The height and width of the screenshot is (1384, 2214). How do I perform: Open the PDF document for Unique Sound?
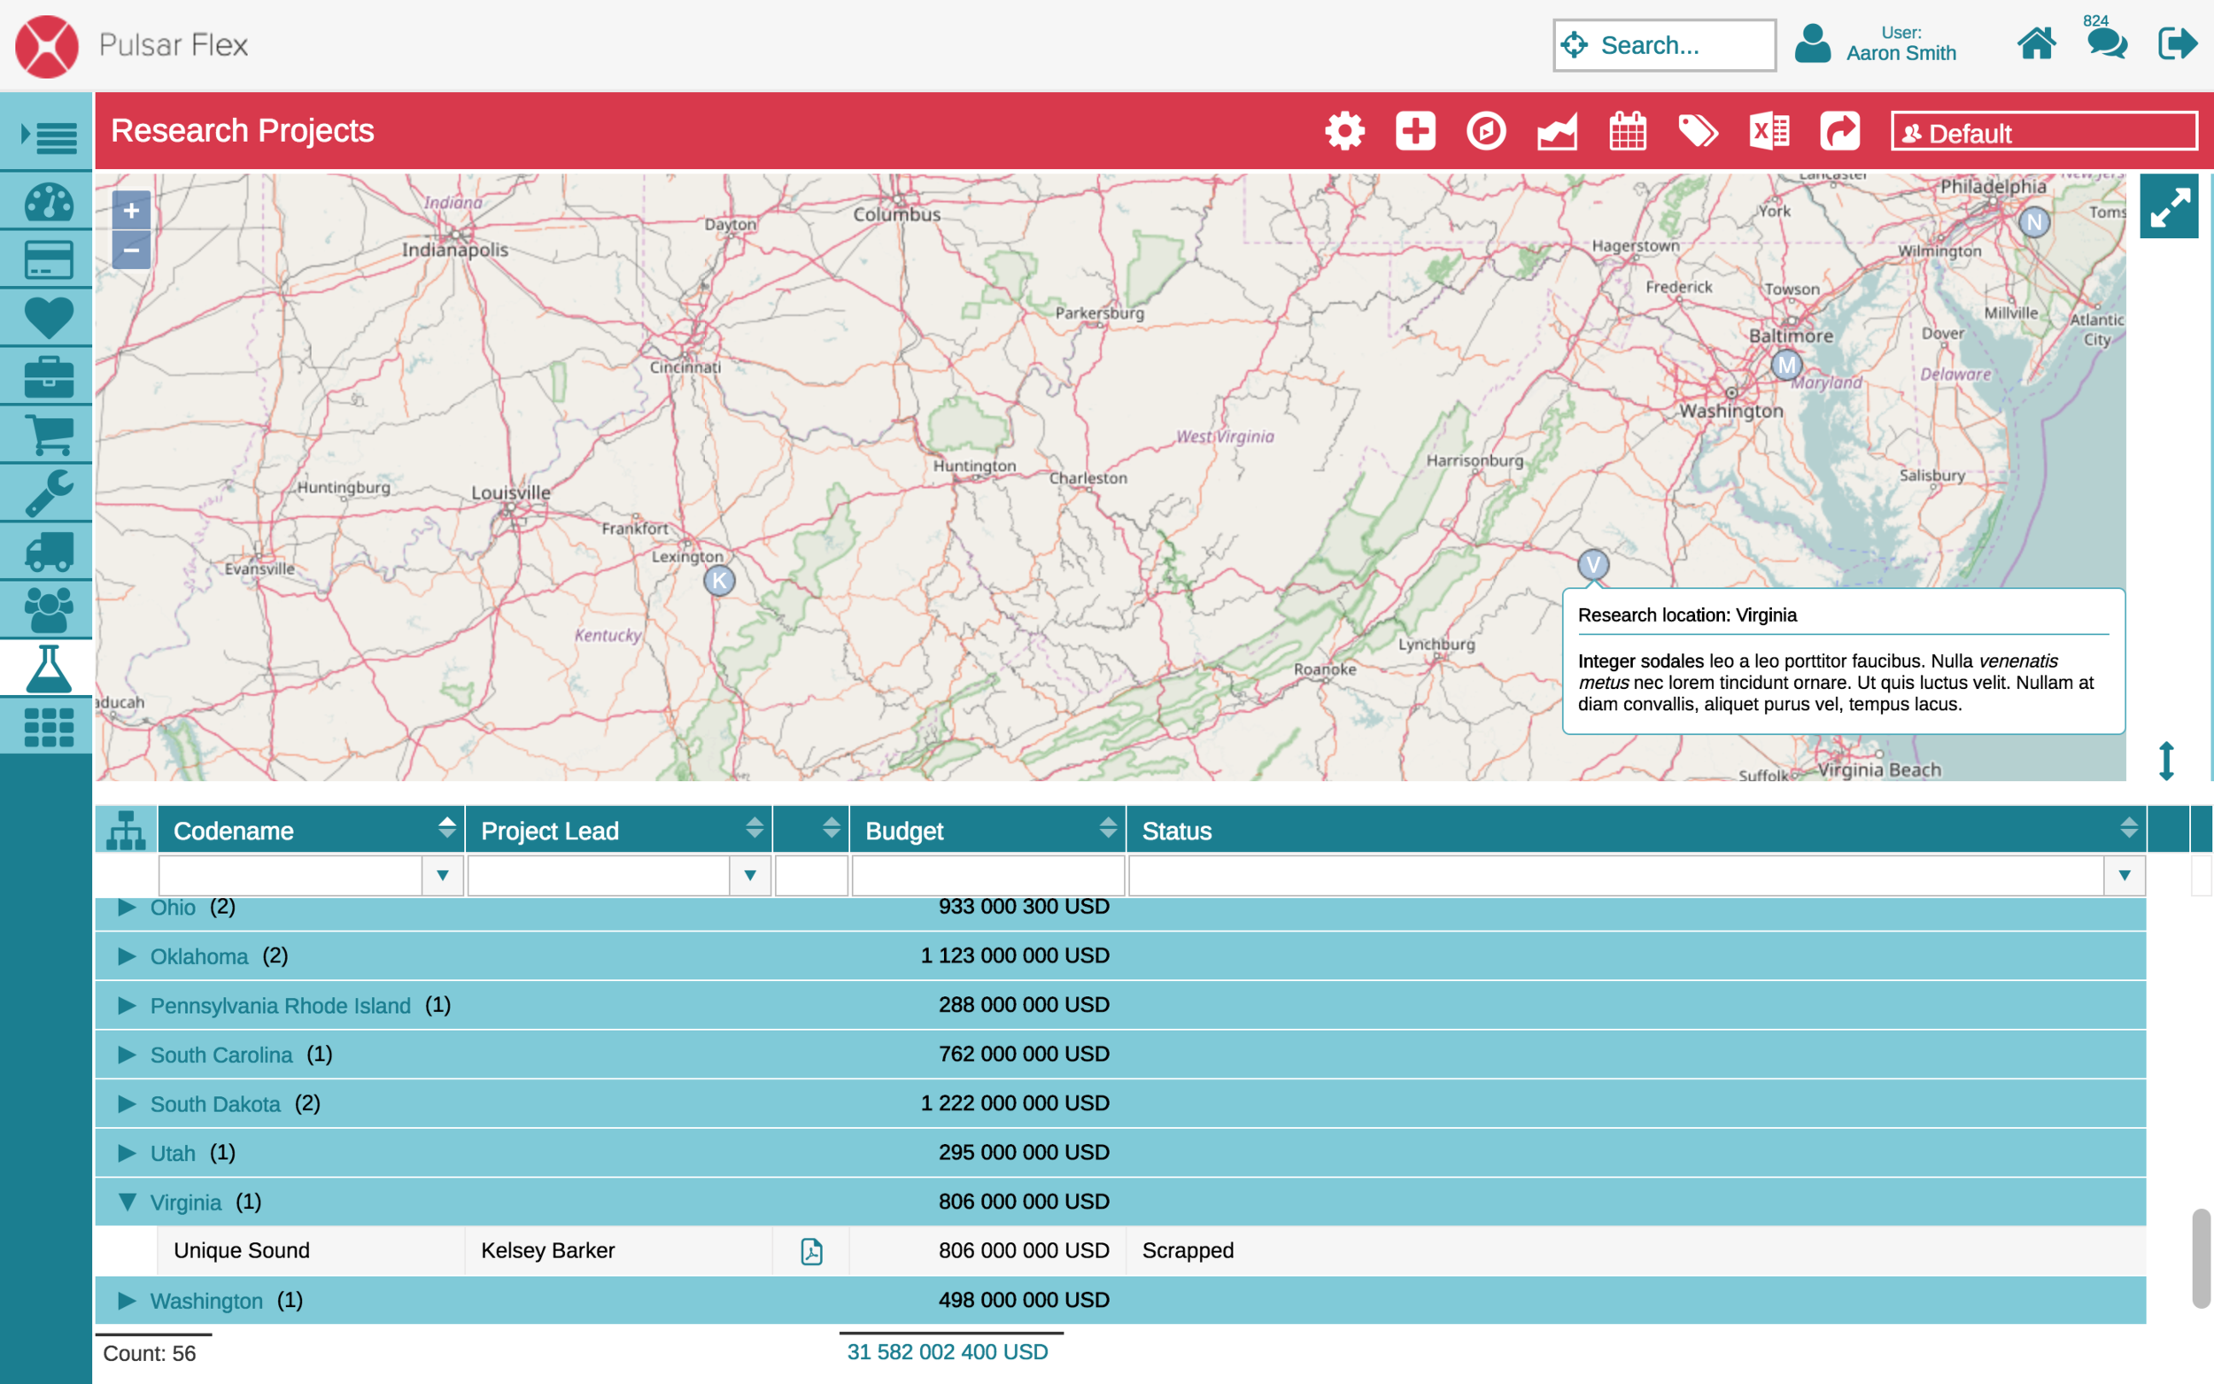(x=811, y=1250)
